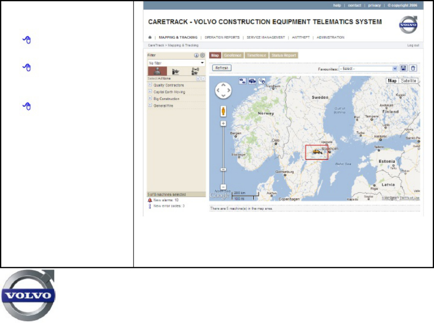The height and width of the screenshot is (323, 434).
Task: Switch map to Map view toggle
Action: pos(392,81)
